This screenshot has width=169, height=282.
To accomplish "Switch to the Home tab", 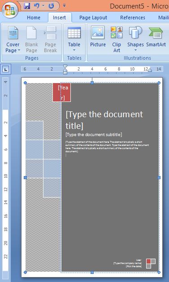I will click(x=34, y=18).
